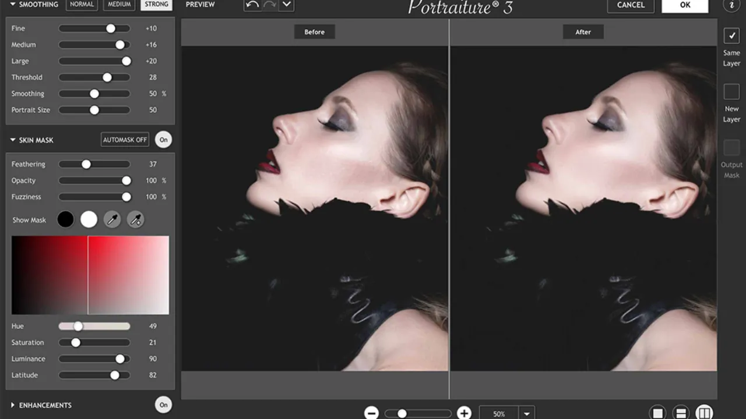Click the Portrait Size slider handle
Viewport: 746px width, 419px height.
click(94, 110)
